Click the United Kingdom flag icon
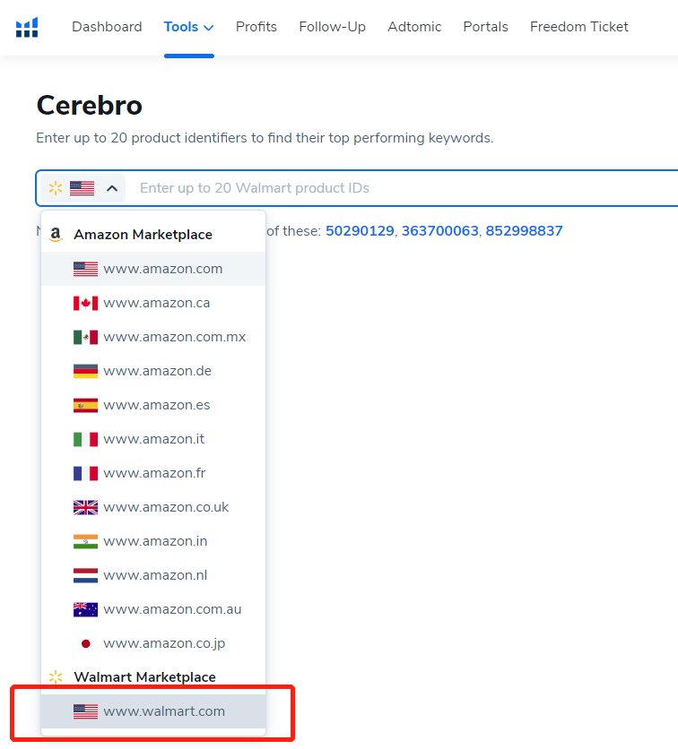 pos(85,507)
